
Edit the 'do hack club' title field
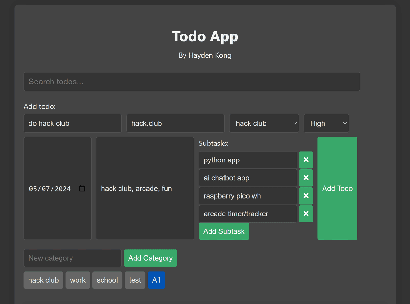coord(72,123)
